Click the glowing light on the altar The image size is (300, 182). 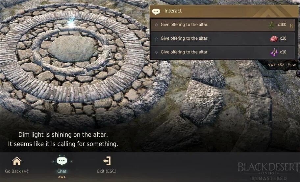(x=71, y=23)
